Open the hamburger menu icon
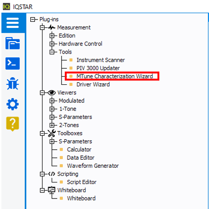 pos(13,23)
